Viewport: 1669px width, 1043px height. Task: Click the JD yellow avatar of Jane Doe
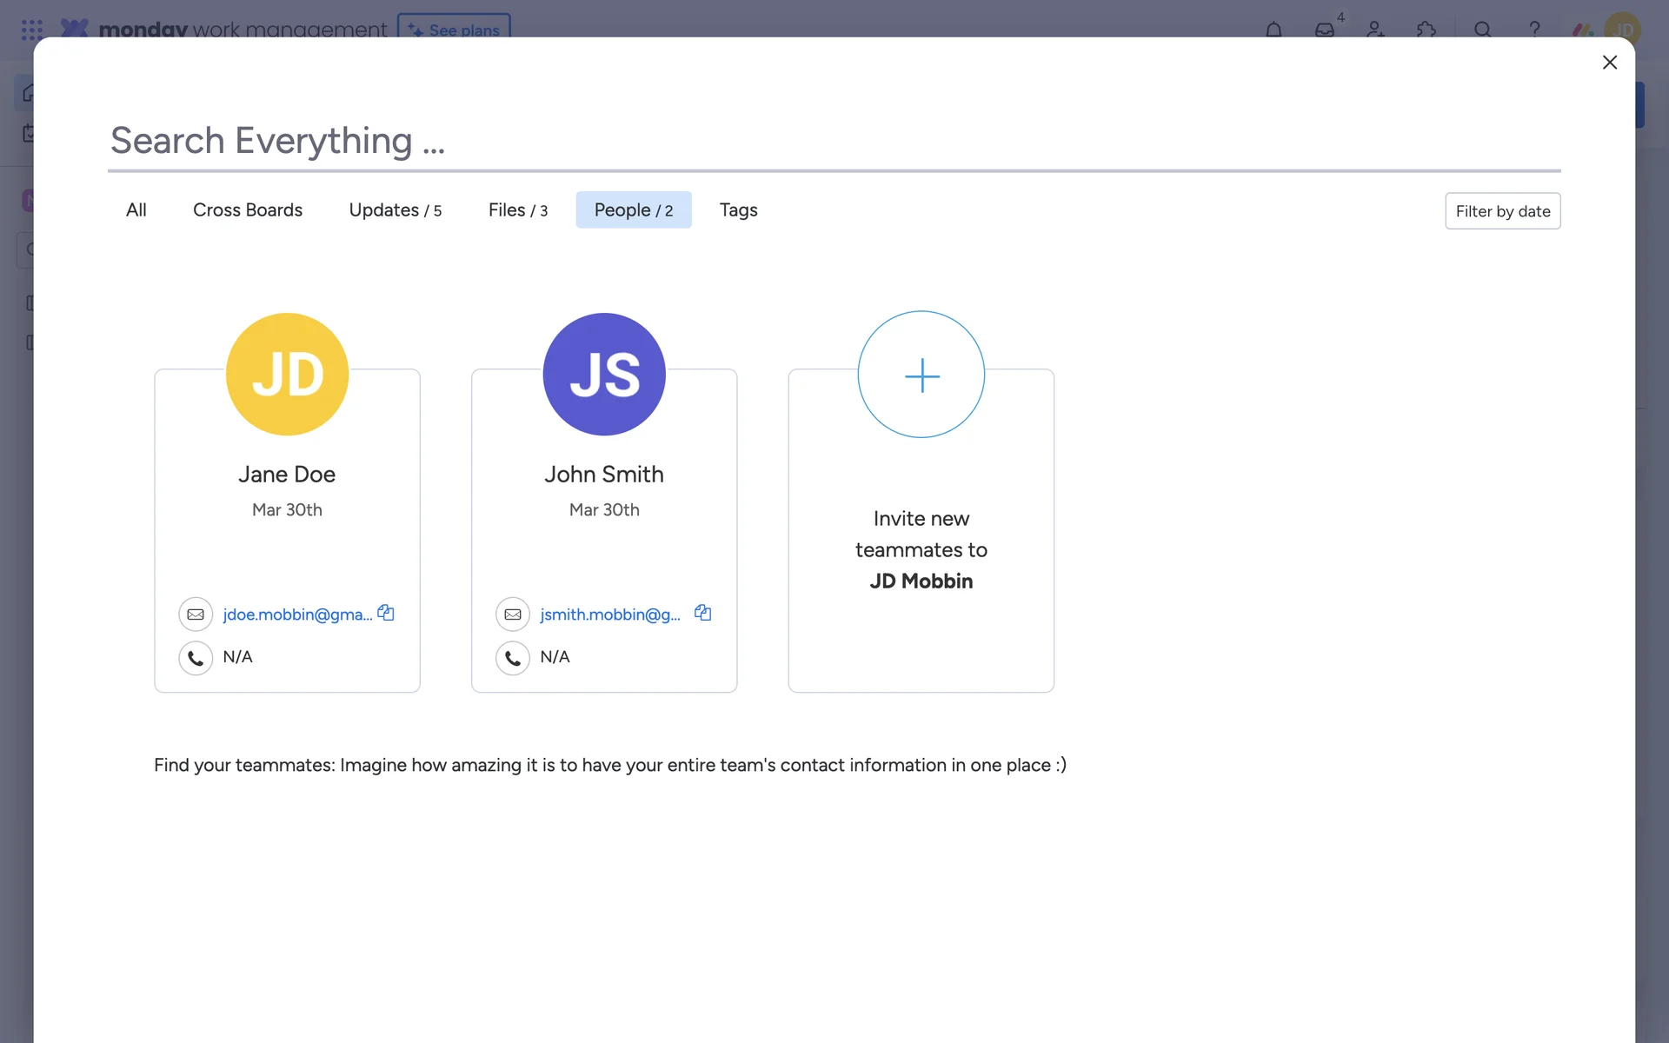click(287, 375)
